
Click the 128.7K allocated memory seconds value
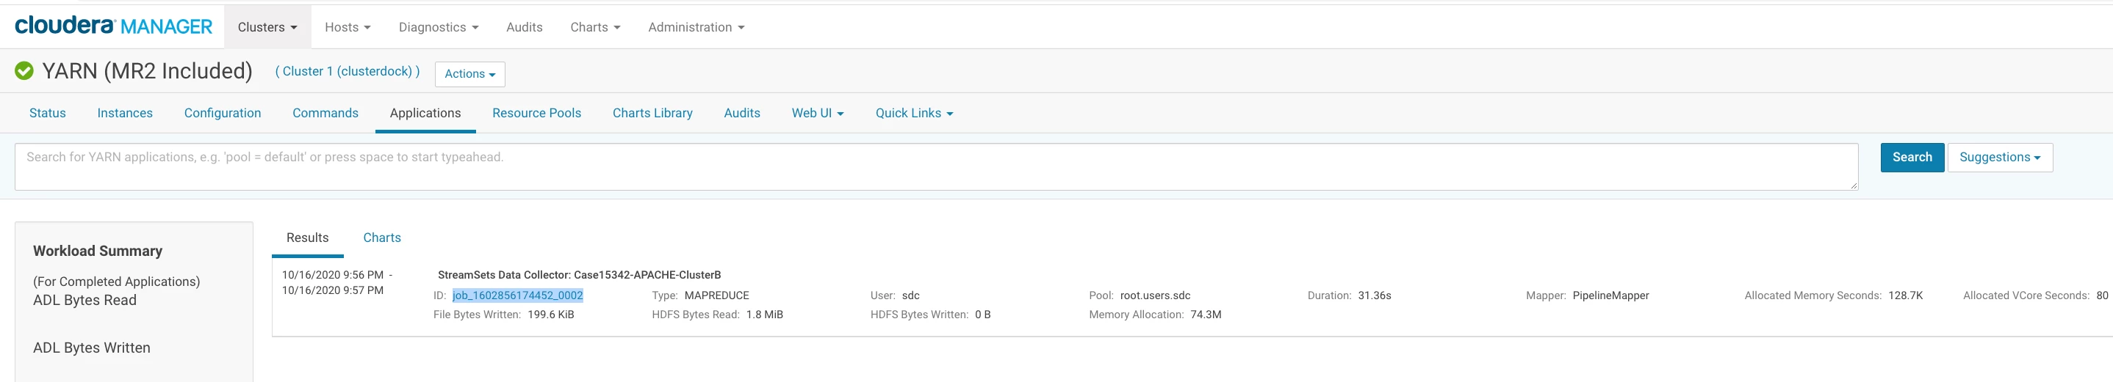pos(1906,295)
